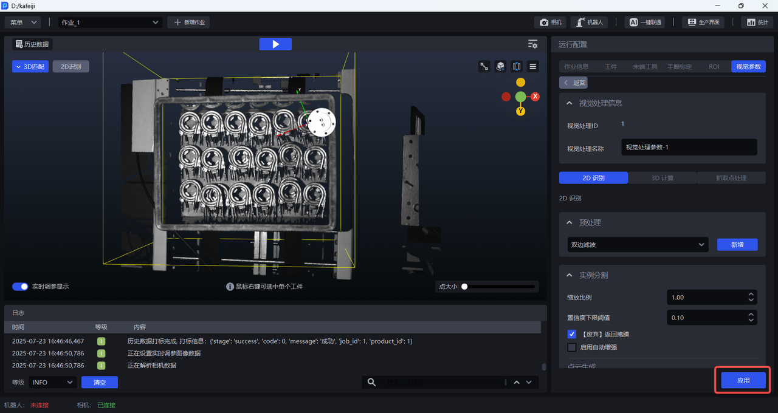Open the viewport hamburger menu
Image resolution: width=778 pixels, height=413 pixels.
[533, 67]
